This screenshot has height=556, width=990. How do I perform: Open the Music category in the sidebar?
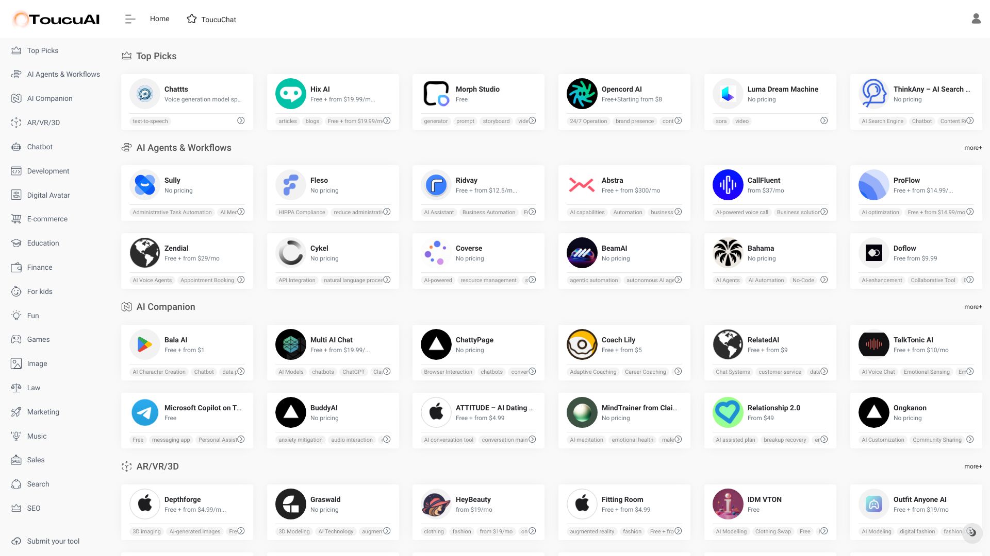[x=37, y=436]
